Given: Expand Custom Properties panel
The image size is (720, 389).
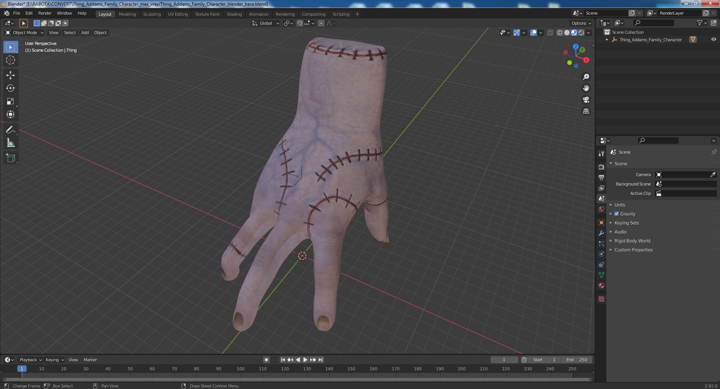Looking at the screenshot, I should point(633,250).
